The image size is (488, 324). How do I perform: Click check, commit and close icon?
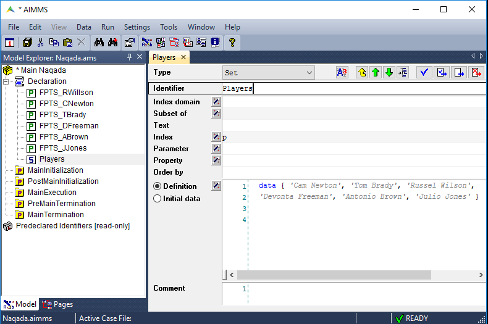[442, 72]
